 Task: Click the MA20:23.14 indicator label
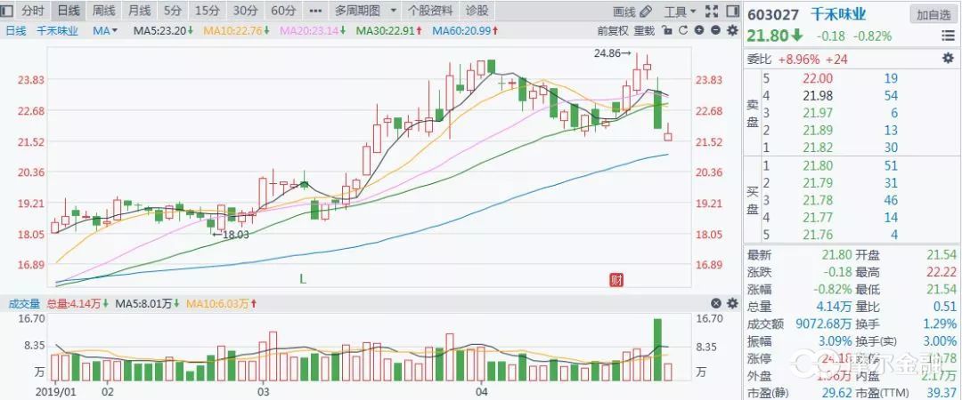[x=313, y=30]
